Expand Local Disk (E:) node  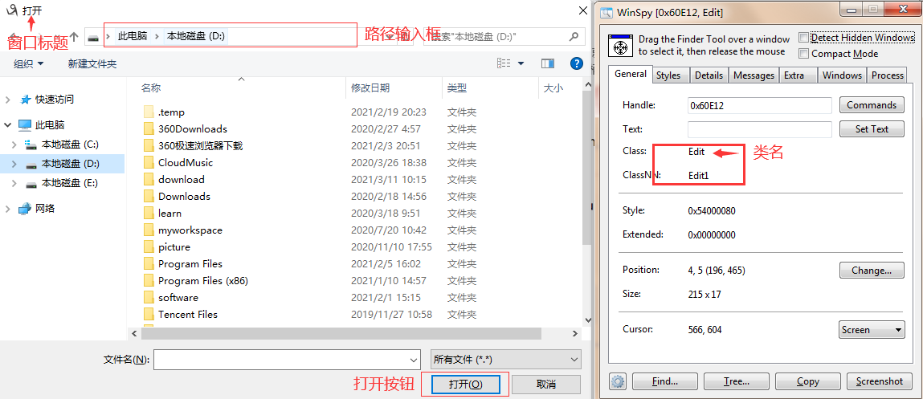tap(14, 183)
